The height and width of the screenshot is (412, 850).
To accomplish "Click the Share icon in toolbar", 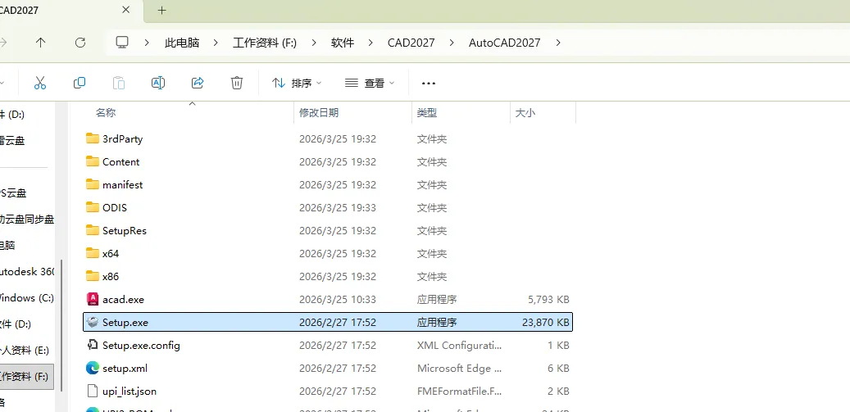I will [x=198, y=83].
